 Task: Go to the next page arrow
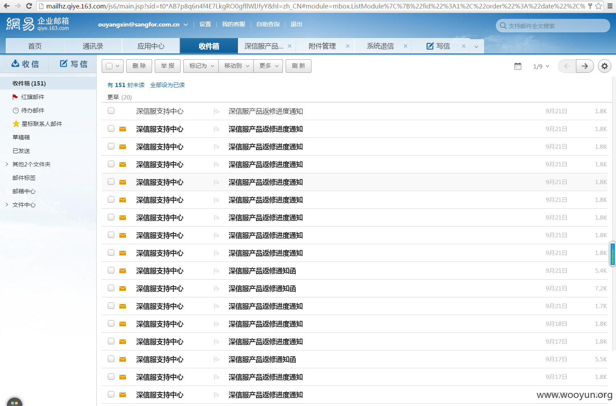585,66
